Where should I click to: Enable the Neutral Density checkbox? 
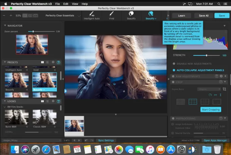pos(173,133)
